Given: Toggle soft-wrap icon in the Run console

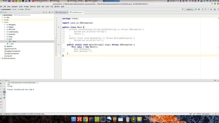Looking at the screenshot, I should tap(4, 89).
